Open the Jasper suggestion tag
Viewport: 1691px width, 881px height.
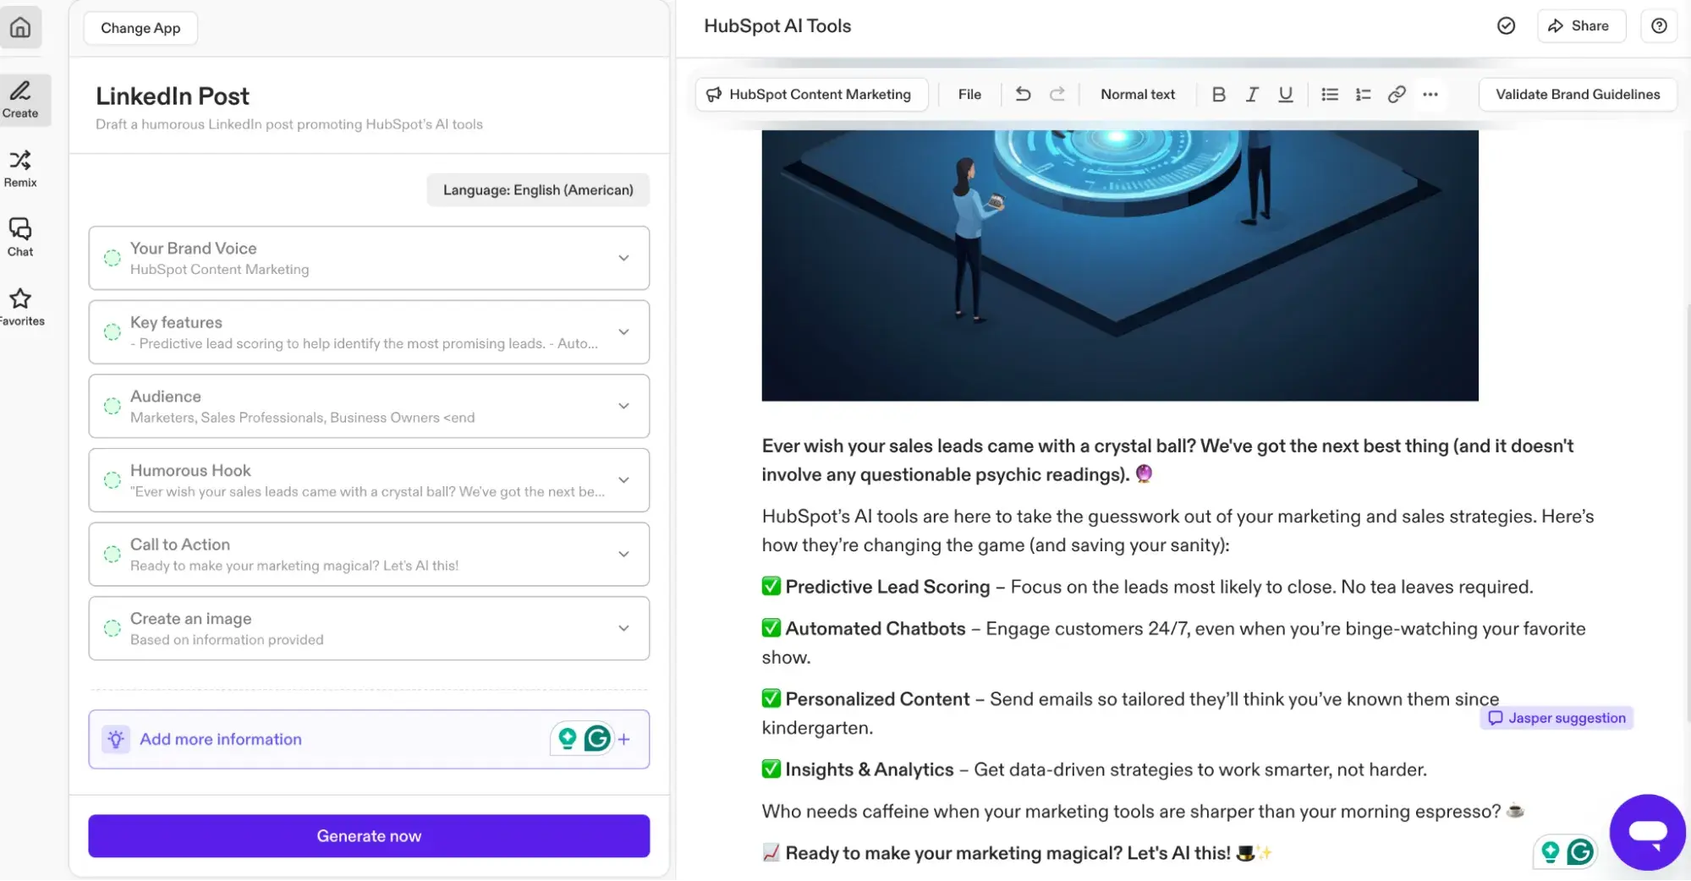click(1556, 718)
